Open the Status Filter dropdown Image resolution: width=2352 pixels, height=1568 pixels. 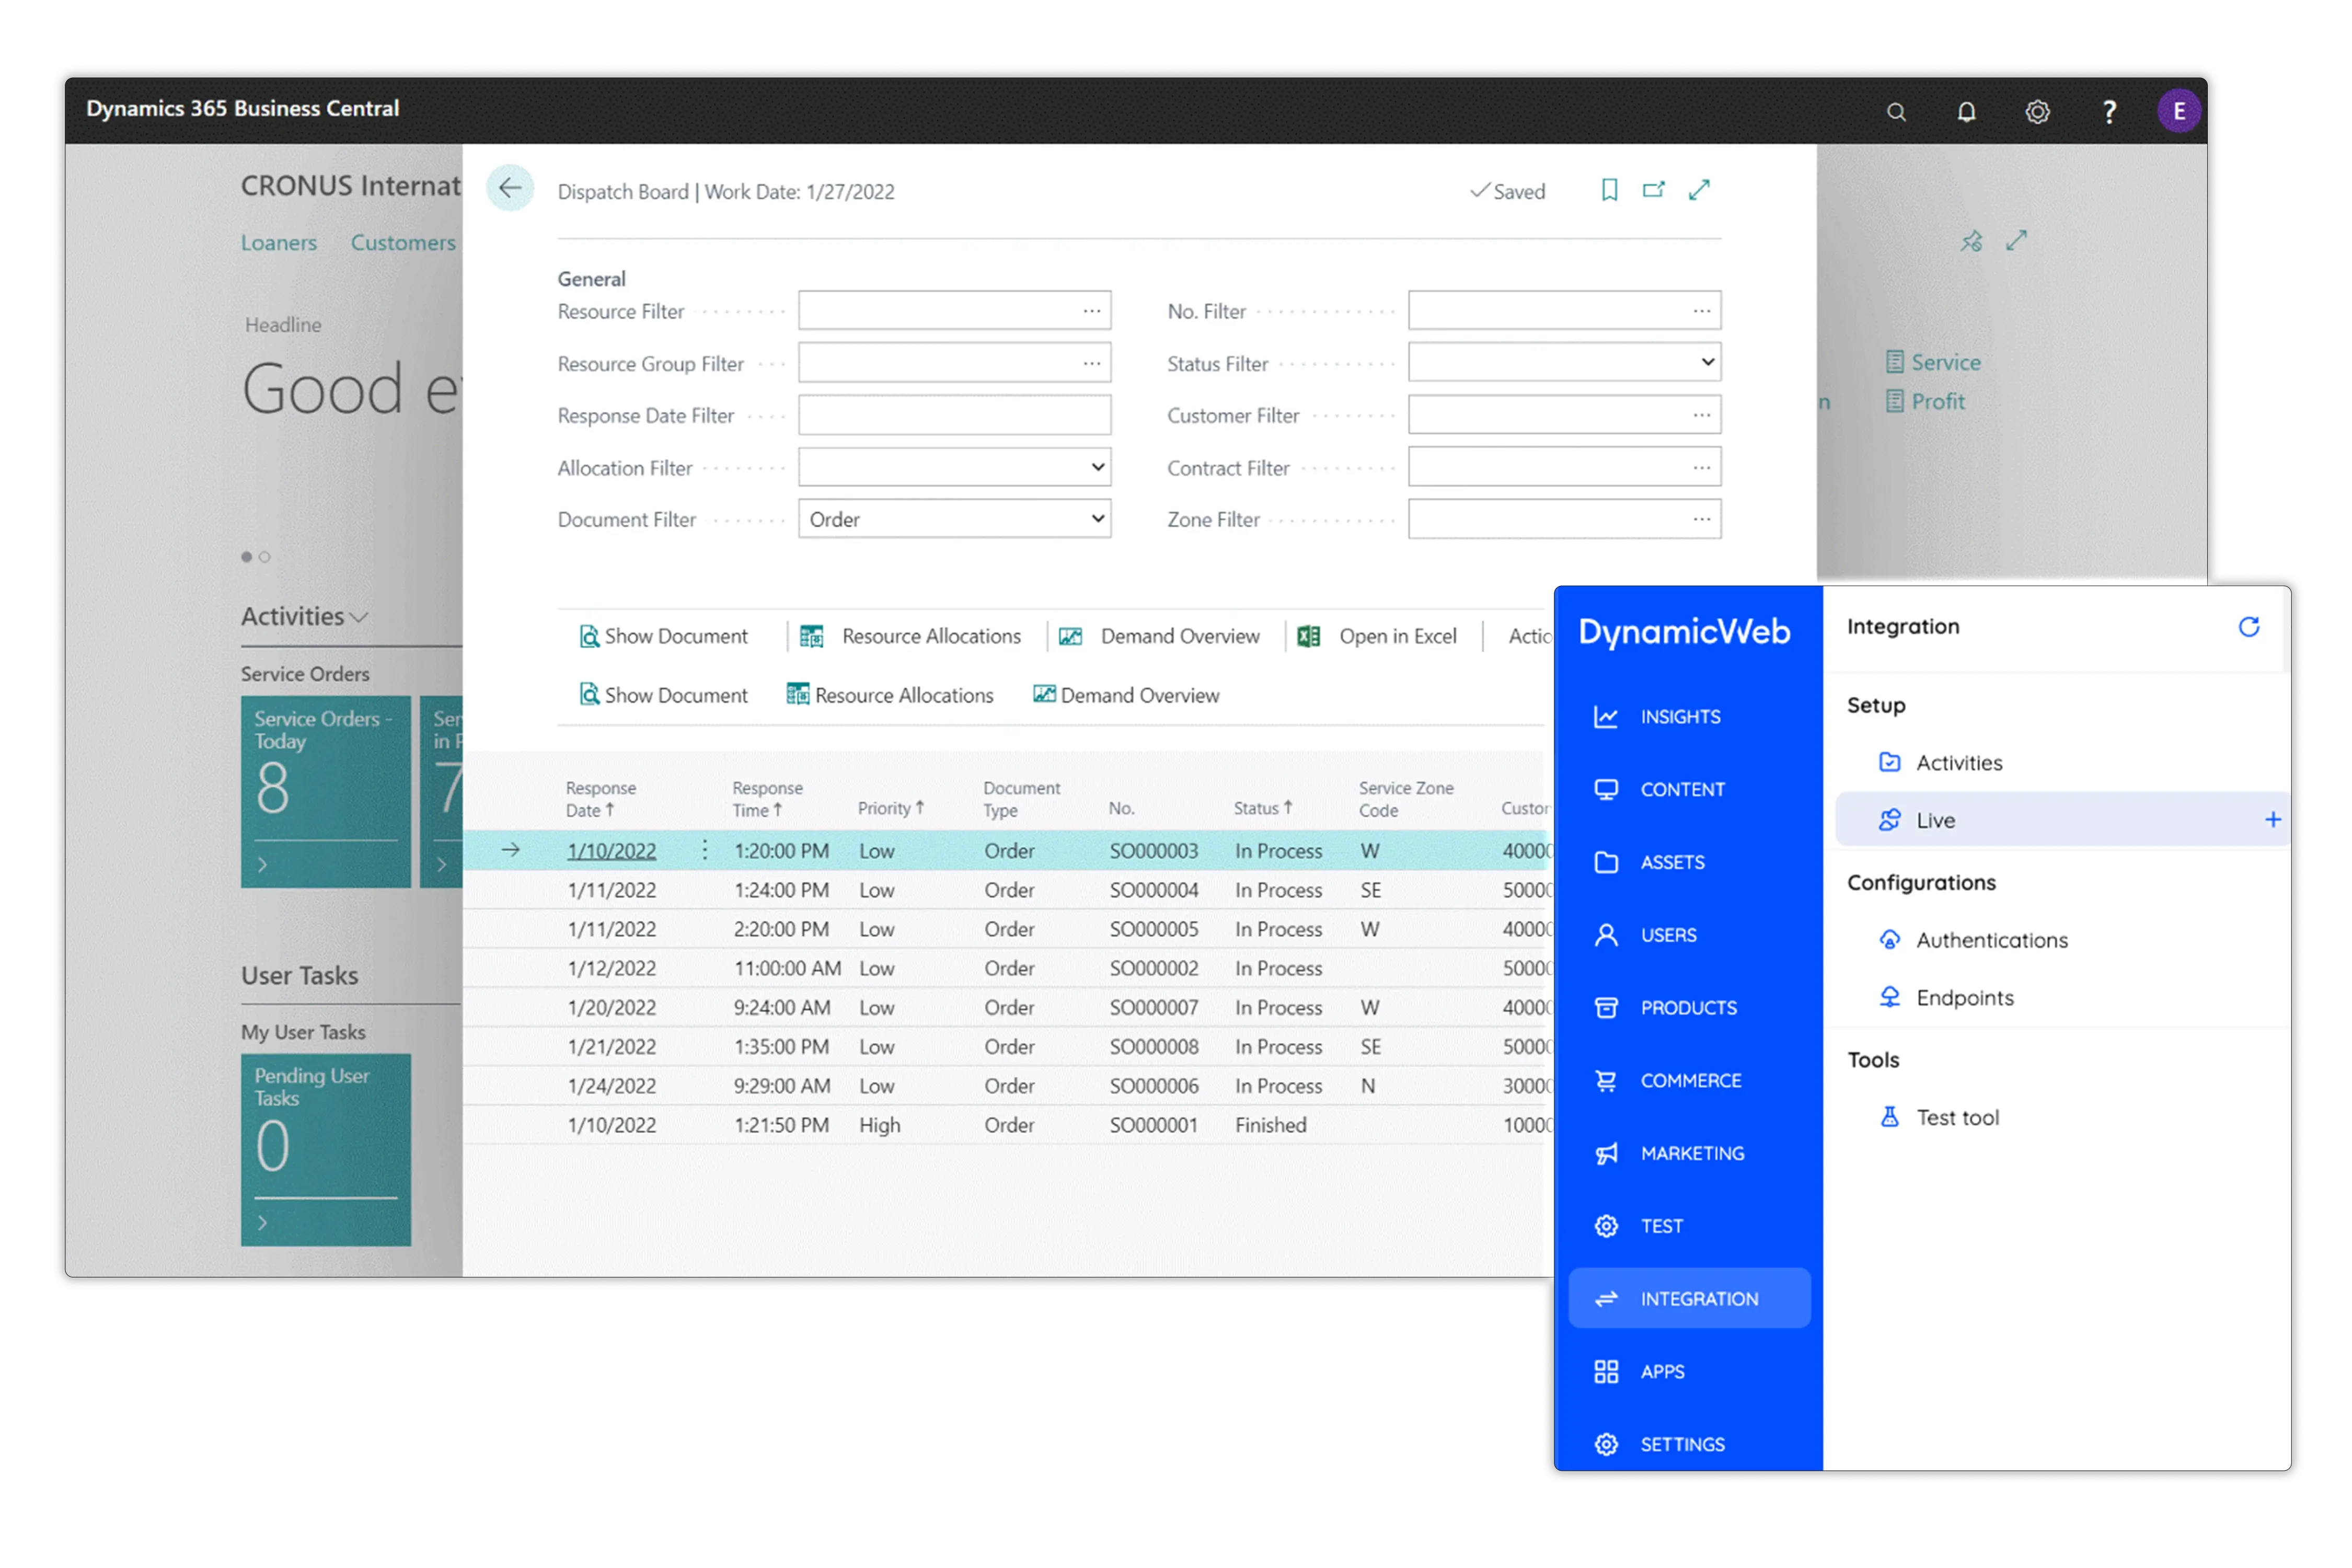pos(1707,362)
